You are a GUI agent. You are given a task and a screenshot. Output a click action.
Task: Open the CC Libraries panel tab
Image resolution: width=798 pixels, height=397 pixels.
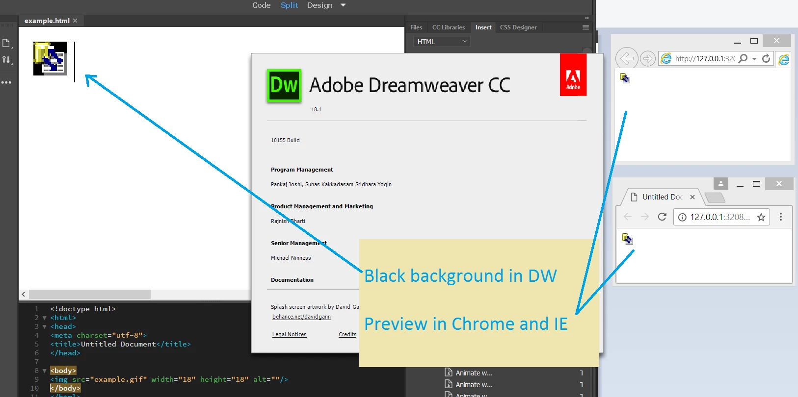[449, 27]
